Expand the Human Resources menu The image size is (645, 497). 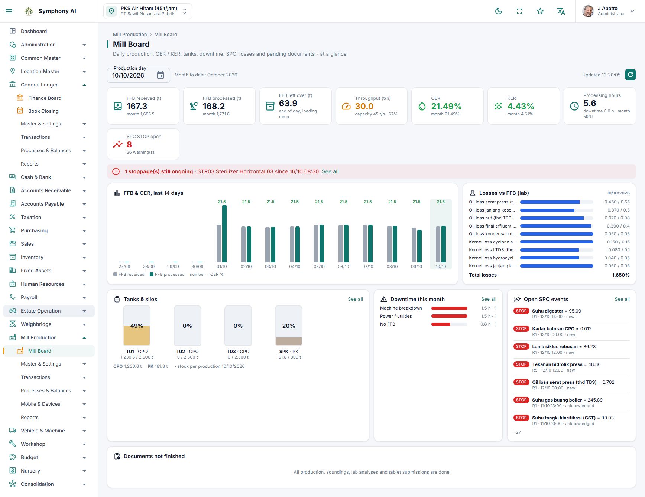49,284
